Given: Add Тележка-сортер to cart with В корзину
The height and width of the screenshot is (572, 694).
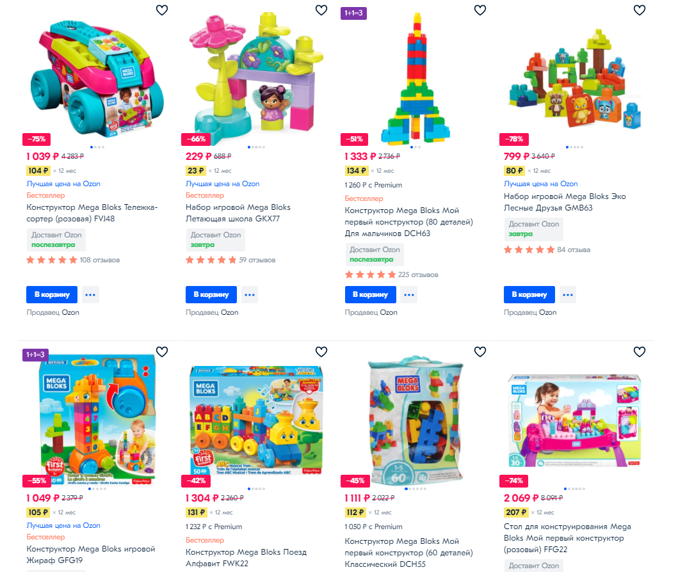Looking at the screenshot, I should pyautogui.click(x=52, y=294).
